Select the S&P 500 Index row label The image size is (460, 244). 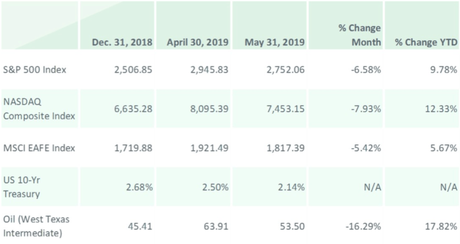[x=35, y=70]
